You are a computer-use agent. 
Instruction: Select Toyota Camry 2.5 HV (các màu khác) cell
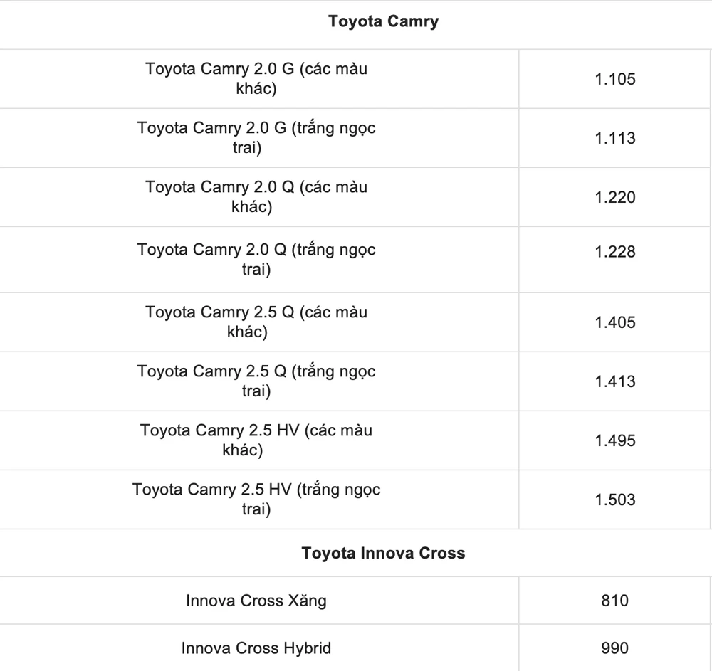click(x=256, y=440)
